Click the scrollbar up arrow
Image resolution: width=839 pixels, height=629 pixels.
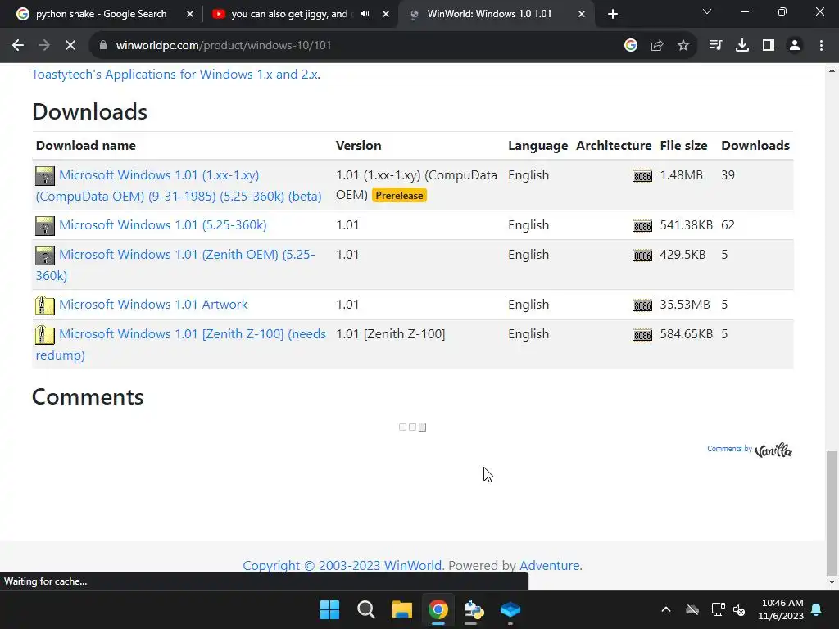(832, 70)
